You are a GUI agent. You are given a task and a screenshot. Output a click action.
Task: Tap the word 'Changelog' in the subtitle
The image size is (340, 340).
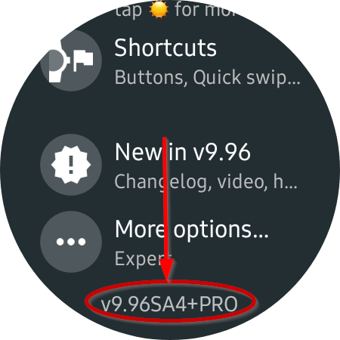(x=161, y=182)
